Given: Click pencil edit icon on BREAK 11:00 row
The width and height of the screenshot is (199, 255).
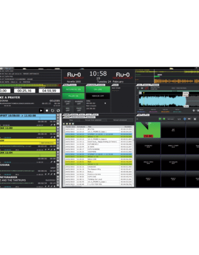Looking at the screenshot, I should click(x=52, y=137).
